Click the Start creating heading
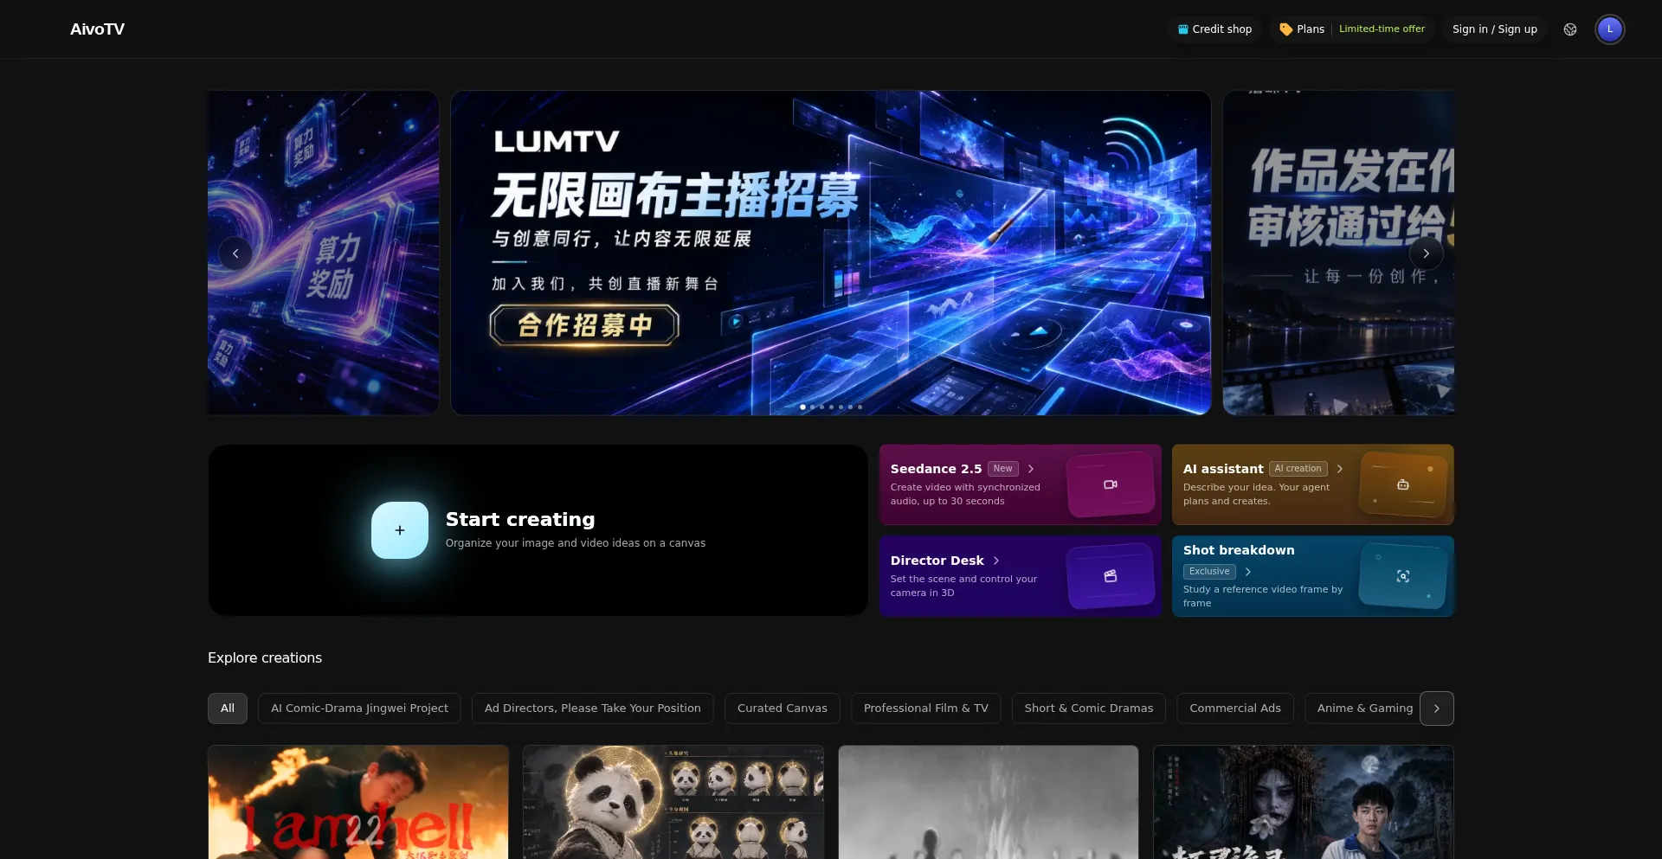 [x=520, y=519]
